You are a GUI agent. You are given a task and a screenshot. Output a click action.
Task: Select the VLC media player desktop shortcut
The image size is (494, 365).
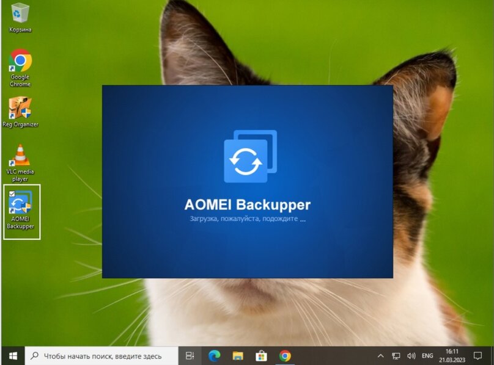click(20, 163)
